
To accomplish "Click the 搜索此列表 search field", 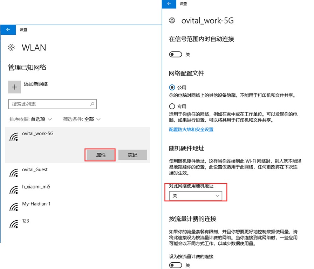I will 49,104.
